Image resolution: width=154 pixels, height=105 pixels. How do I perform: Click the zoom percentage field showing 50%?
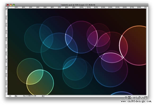10,96
